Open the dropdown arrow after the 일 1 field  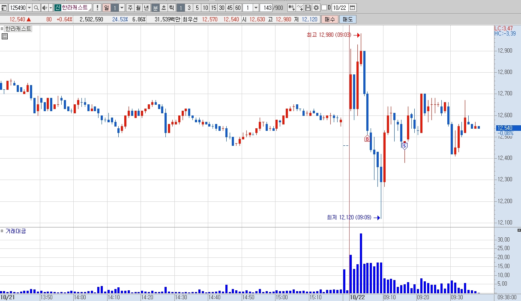122,8
